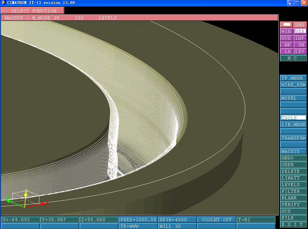Open the WIRE_EDM menu
The width and height of the screenshot is (308, 229).
293,85
